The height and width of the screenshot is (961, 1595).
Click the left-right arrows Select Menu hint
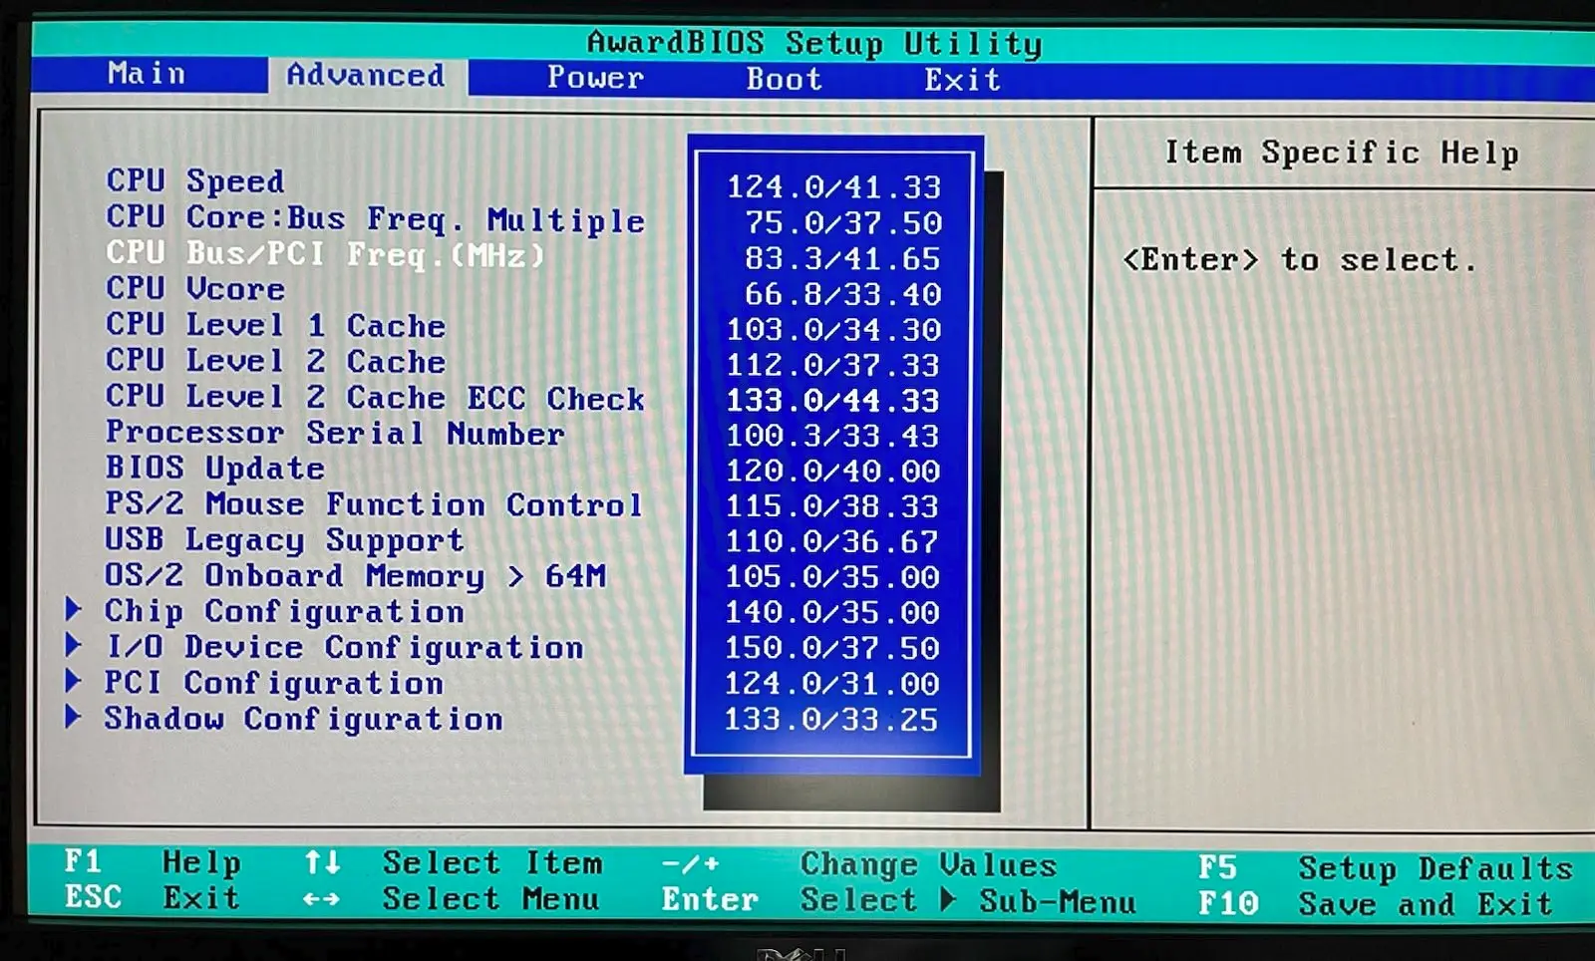[452, 899]
